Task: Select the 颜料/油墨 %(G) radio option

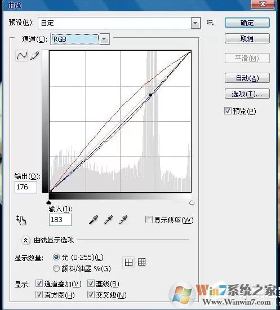Action: (x=56, y=268)
